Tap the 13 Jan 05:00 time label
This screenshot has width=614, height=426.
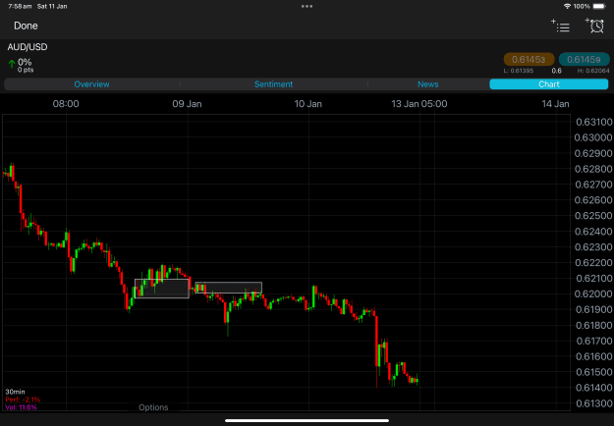(419, 104)
